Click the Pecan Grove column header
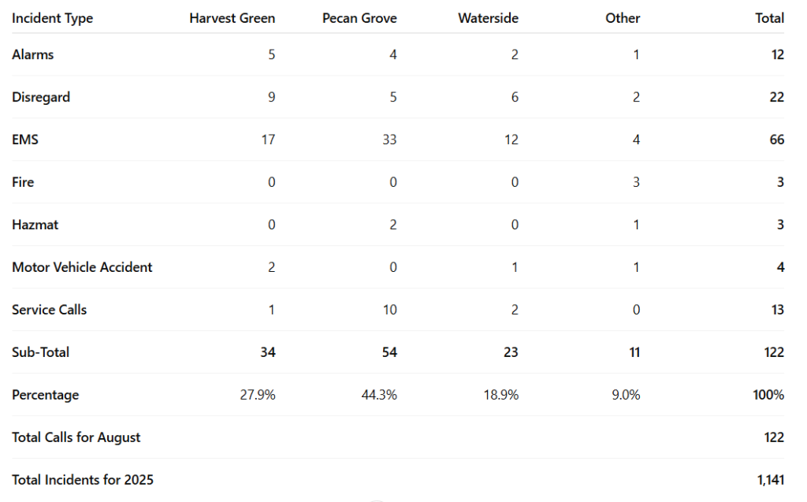Screen dimensions: 807x502 click(x=359, y=18)
